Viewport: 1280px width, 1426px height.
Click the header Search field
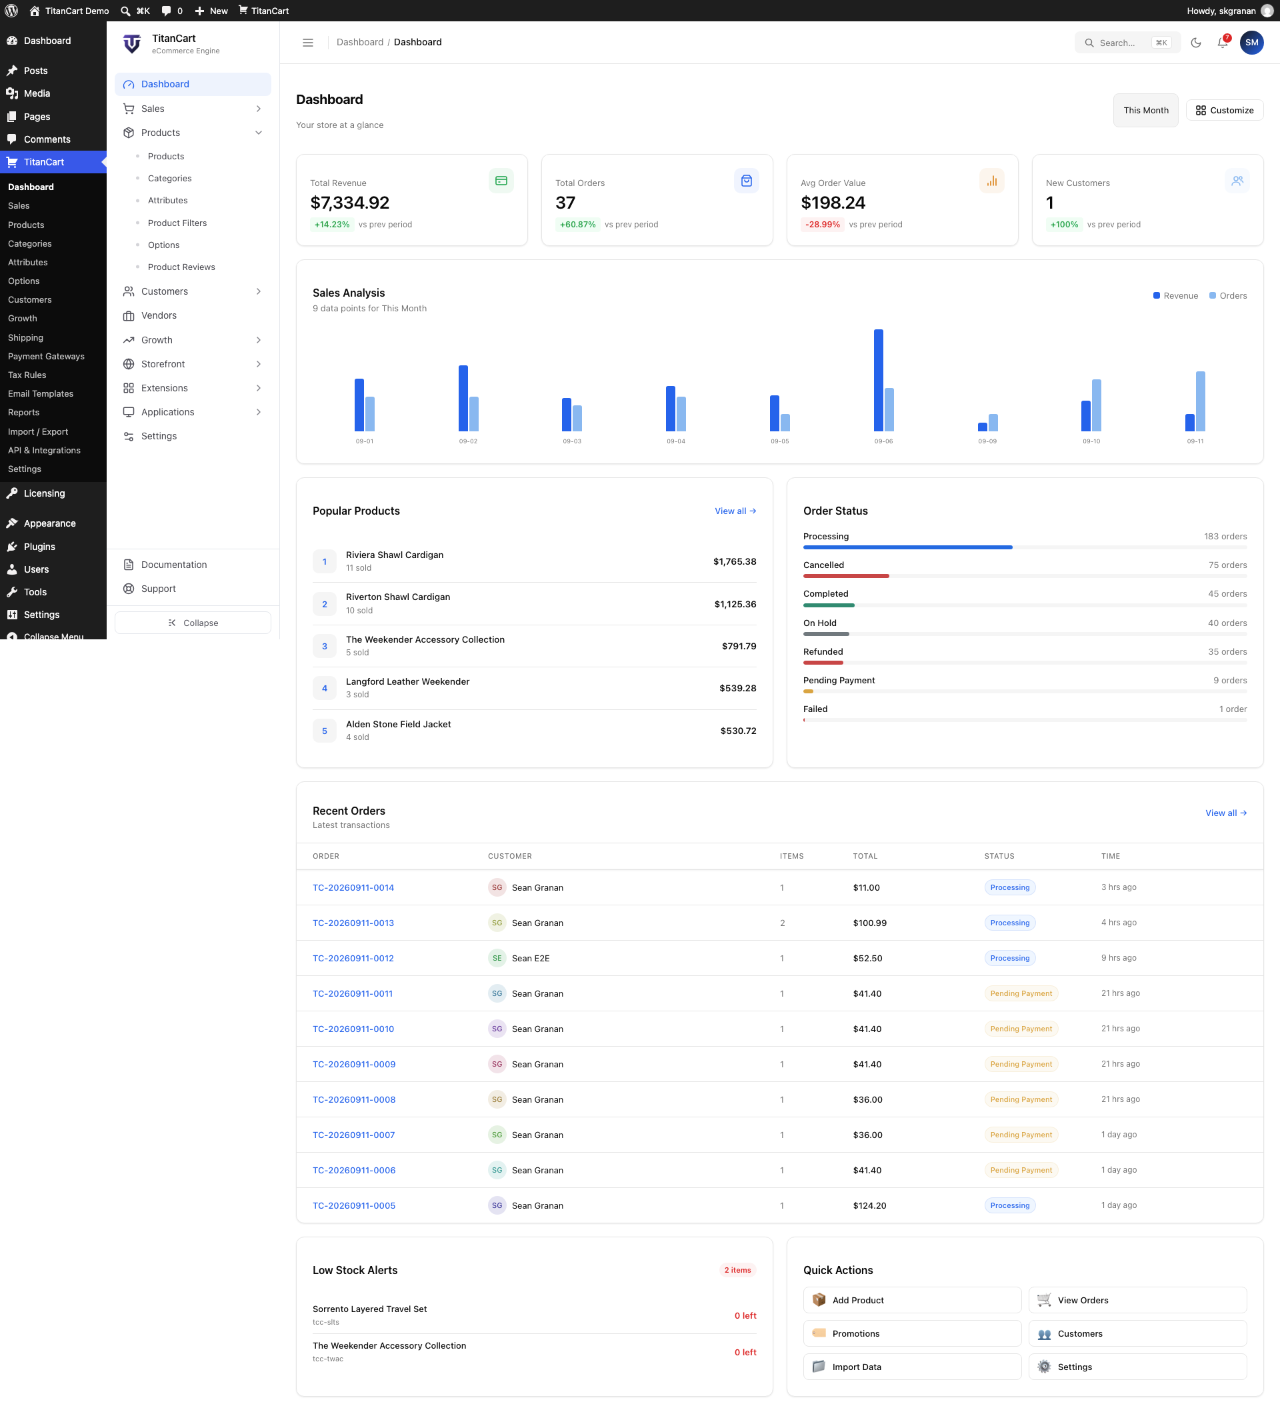1127,42
